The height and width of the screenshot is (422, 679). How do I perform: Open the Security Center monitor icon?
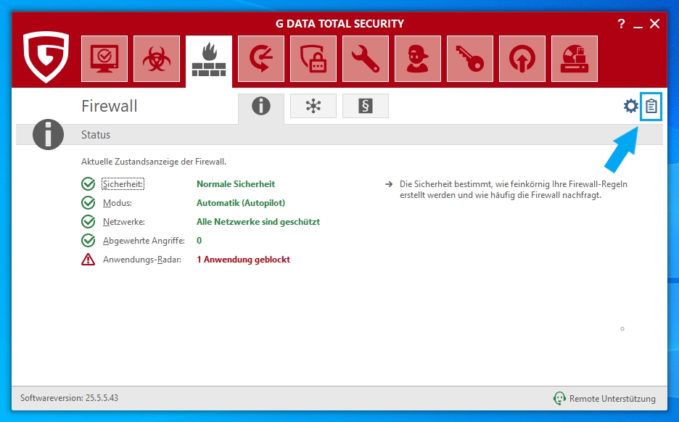104,59
